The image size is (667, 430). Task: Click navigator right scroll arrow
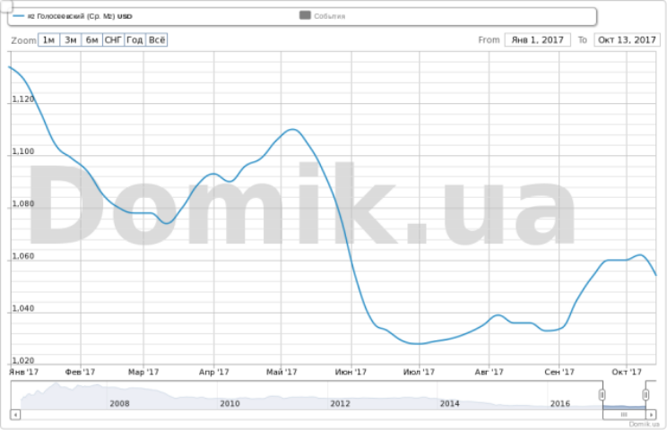pos(651,414)
